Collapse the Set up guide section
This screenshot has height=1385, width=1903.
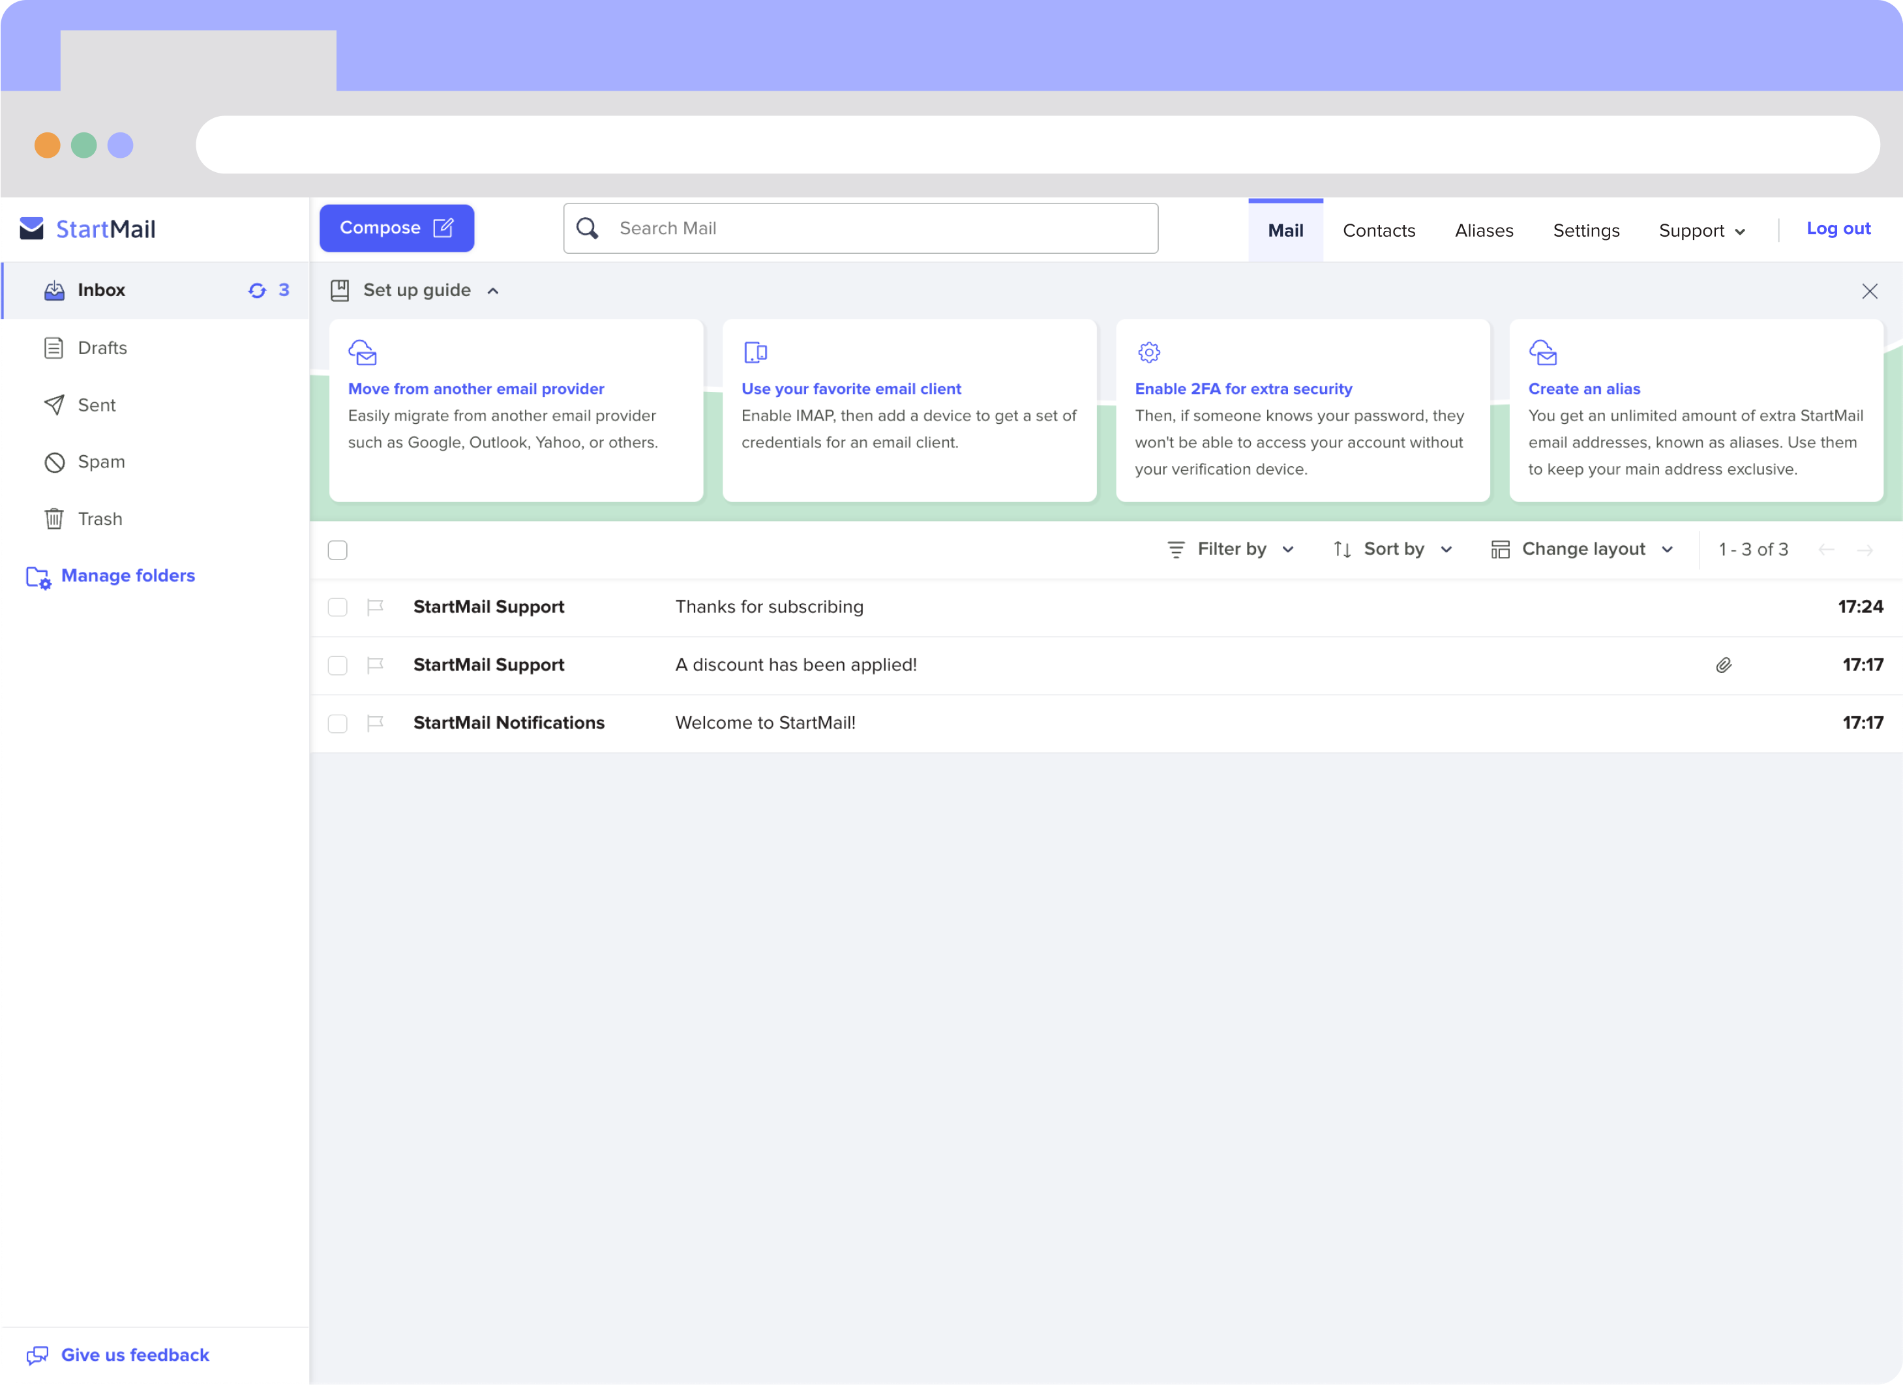[492, 290]
